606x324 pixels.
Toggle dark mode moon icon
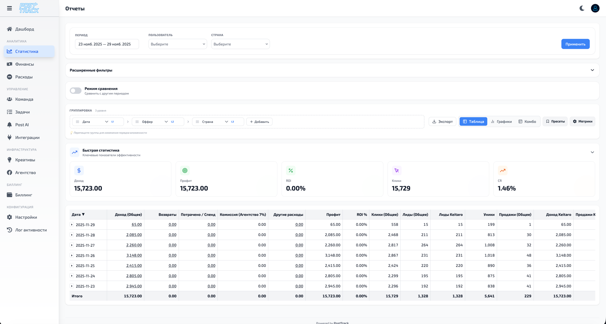pyautogui.click(x=582, y=8)
